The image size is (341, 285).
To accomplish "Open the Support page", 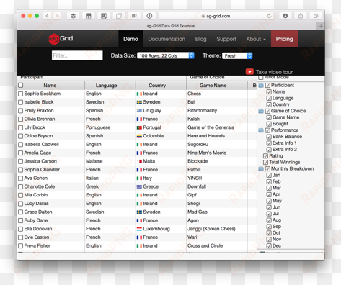I will (226, 39).
